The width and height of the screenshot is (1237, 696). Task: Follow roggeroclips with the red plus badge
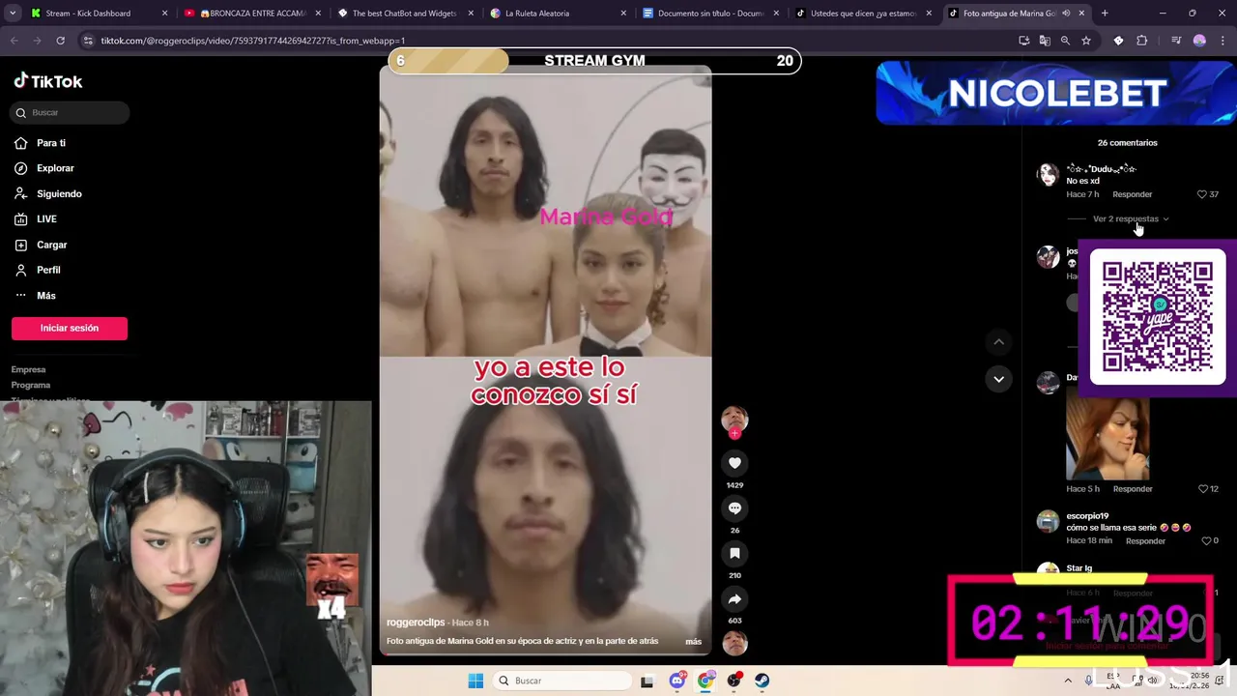[x=734, y=434]
